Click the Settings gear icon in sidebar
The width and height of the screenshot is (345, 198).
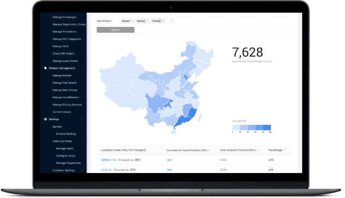point(45,119)
